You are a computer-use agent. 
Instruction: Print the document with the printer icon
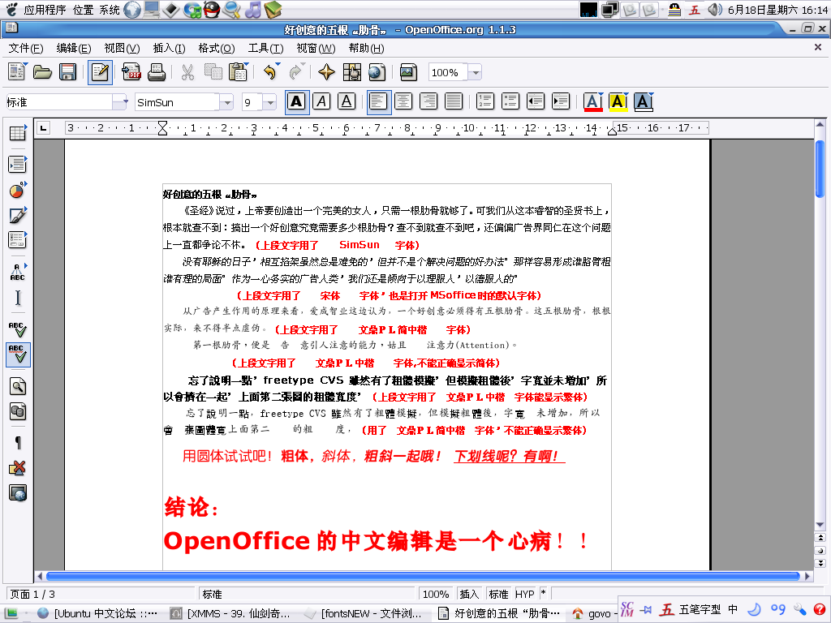click(x=157, y=72)
